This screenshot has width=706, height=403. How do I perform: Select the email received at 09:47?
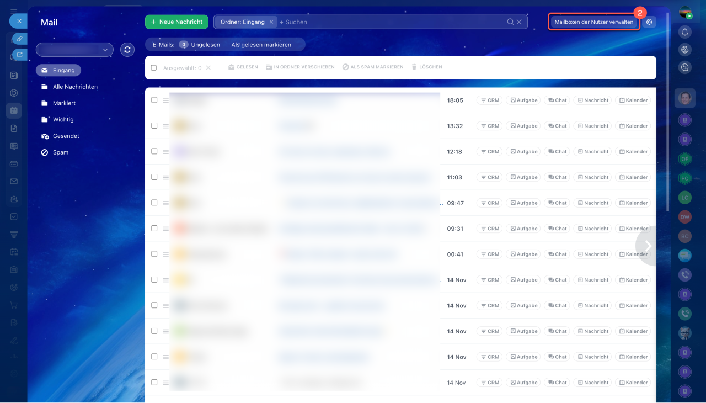pos(154,203)
